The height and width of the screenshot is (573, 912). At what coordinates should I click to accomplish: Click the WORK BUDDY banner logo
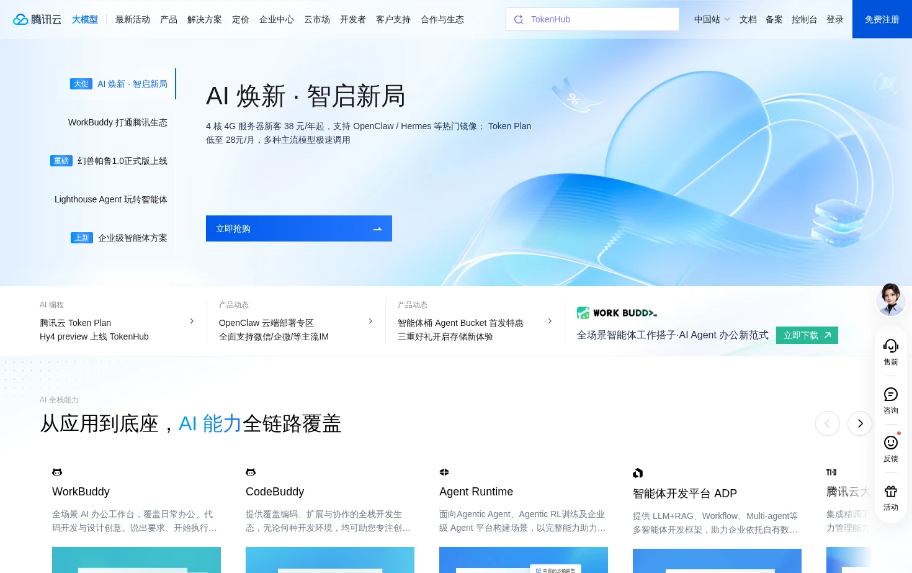coord(617,313)
